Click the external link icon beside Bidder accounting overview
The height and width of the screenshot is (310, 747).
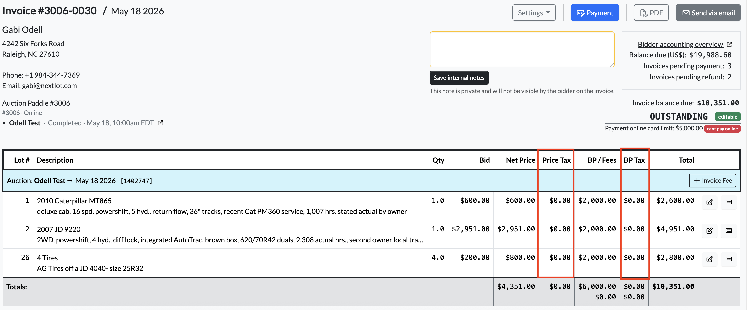coord(729,44)
